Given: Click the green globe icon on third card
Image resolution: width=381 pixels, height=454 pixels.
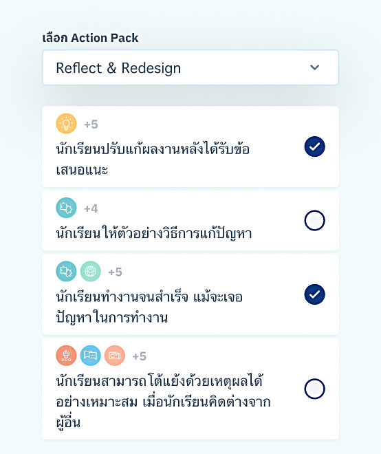Looking at the screenshot, I should tap(90, 271).
